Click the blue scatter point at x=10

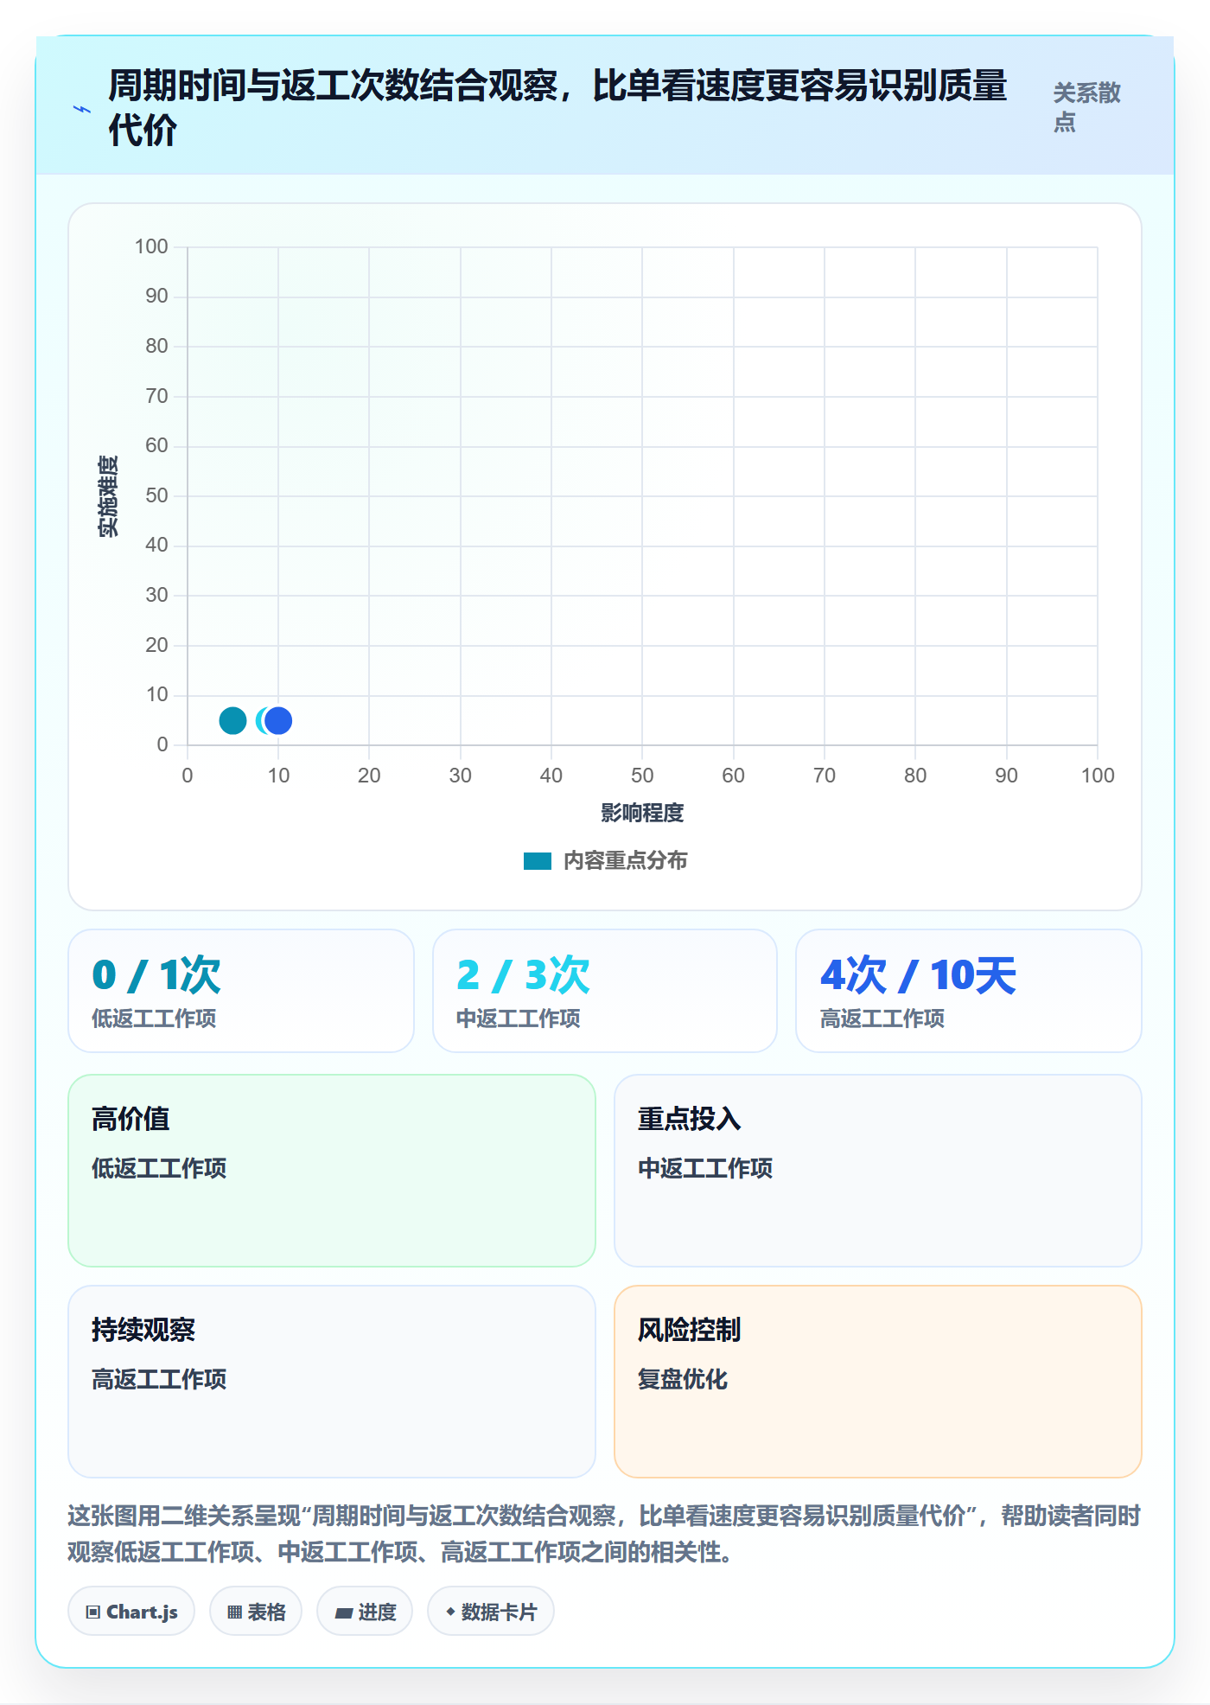[x=278, y=720]
